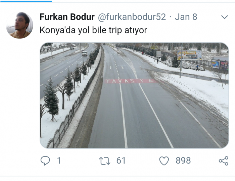
Task: Open Furkan Bodur's profile picture
Action: pyautogui.click(x=19, y=25)
